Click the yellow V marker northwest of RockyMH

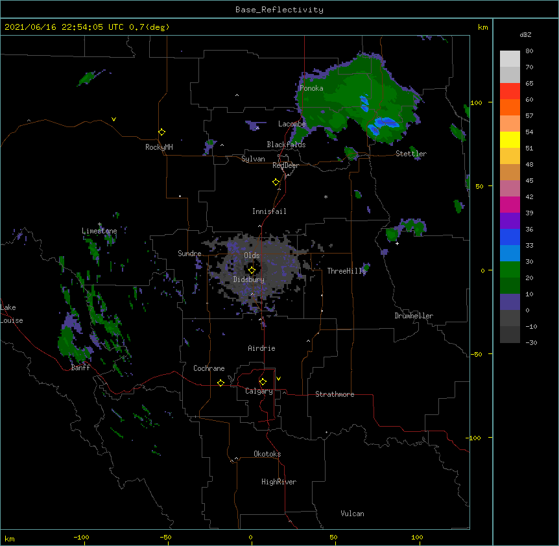[x=113, y=119]
